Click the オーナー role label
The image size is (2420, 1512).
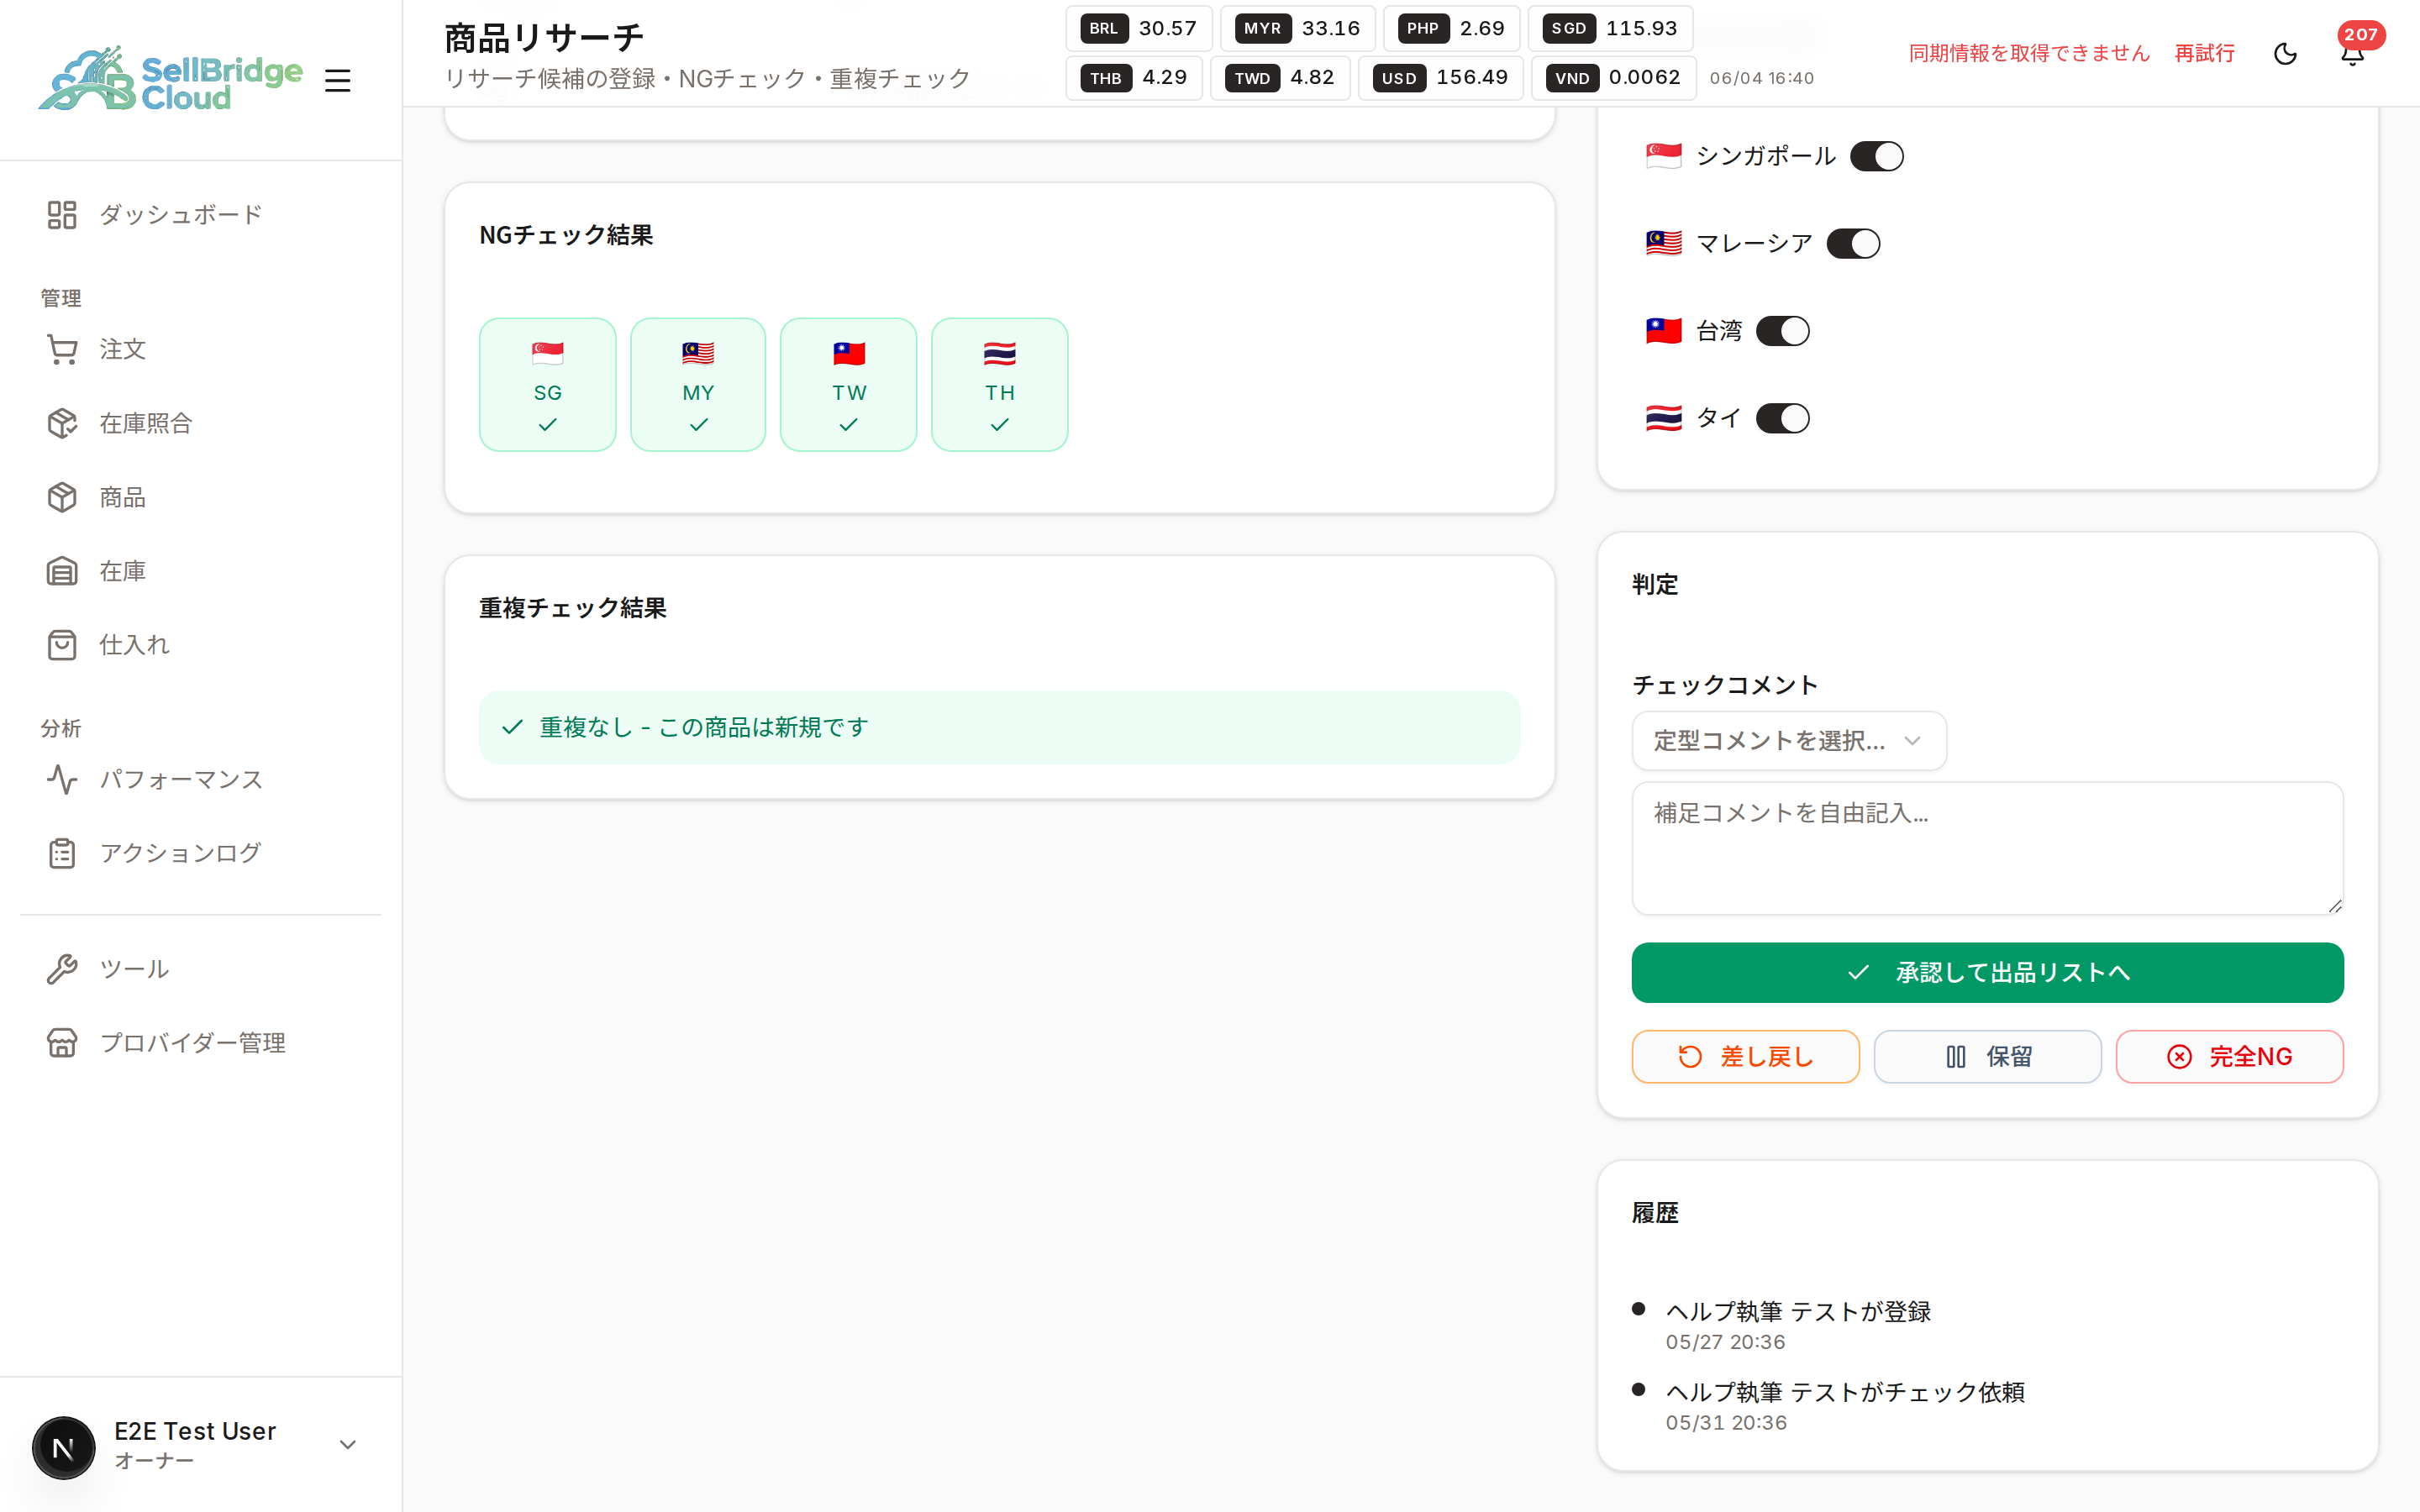point(154,1462)
